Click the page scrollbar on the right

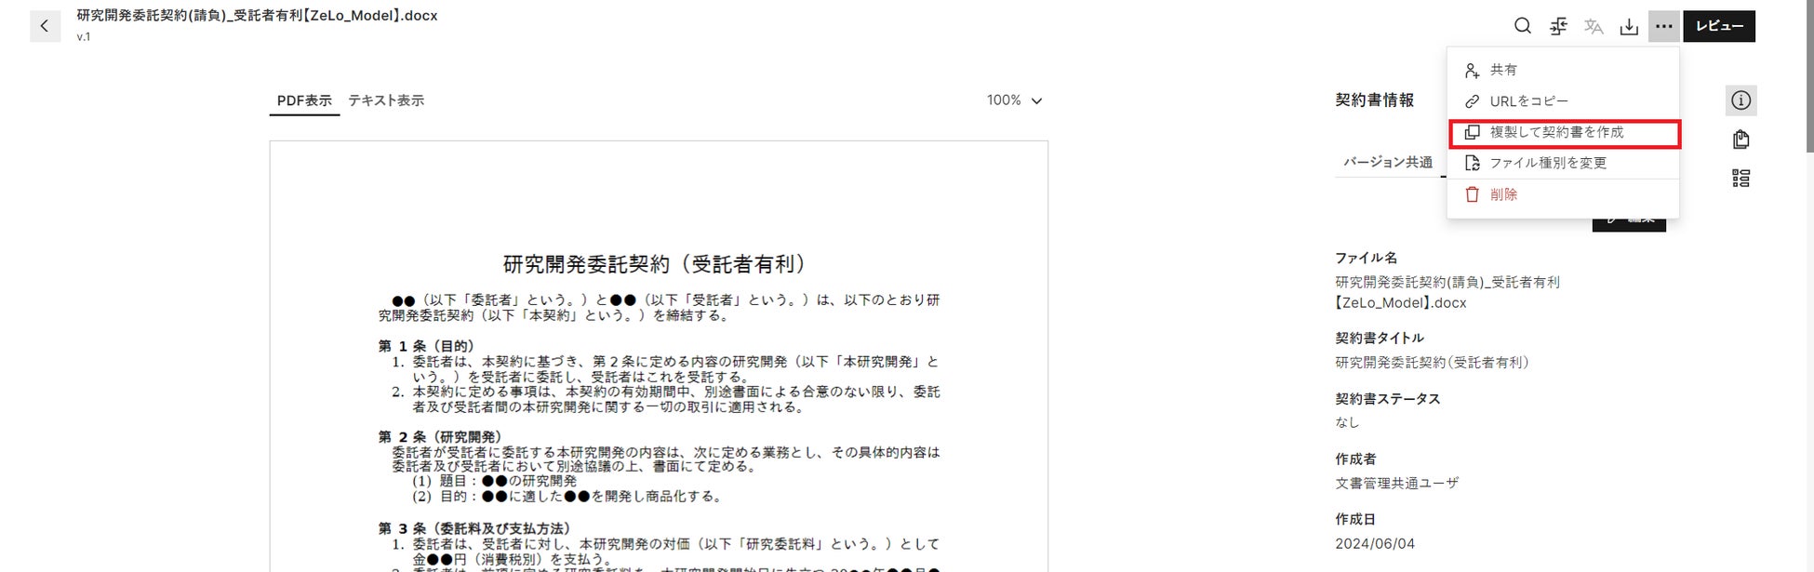tap(1809, 76)
